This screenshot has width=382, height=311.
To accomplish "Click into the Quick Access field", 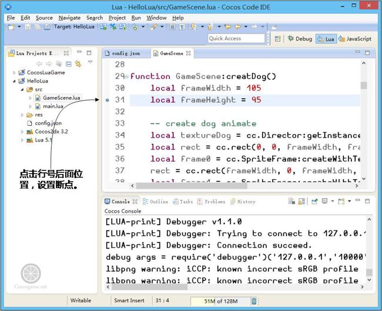I will (x=236, y=38).
